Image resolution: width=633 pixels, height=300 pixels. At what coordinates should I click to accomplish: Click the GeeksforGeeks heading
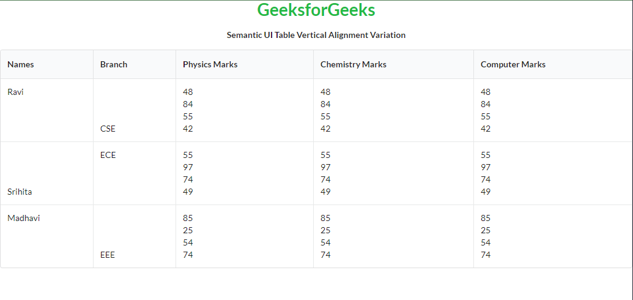316,10
